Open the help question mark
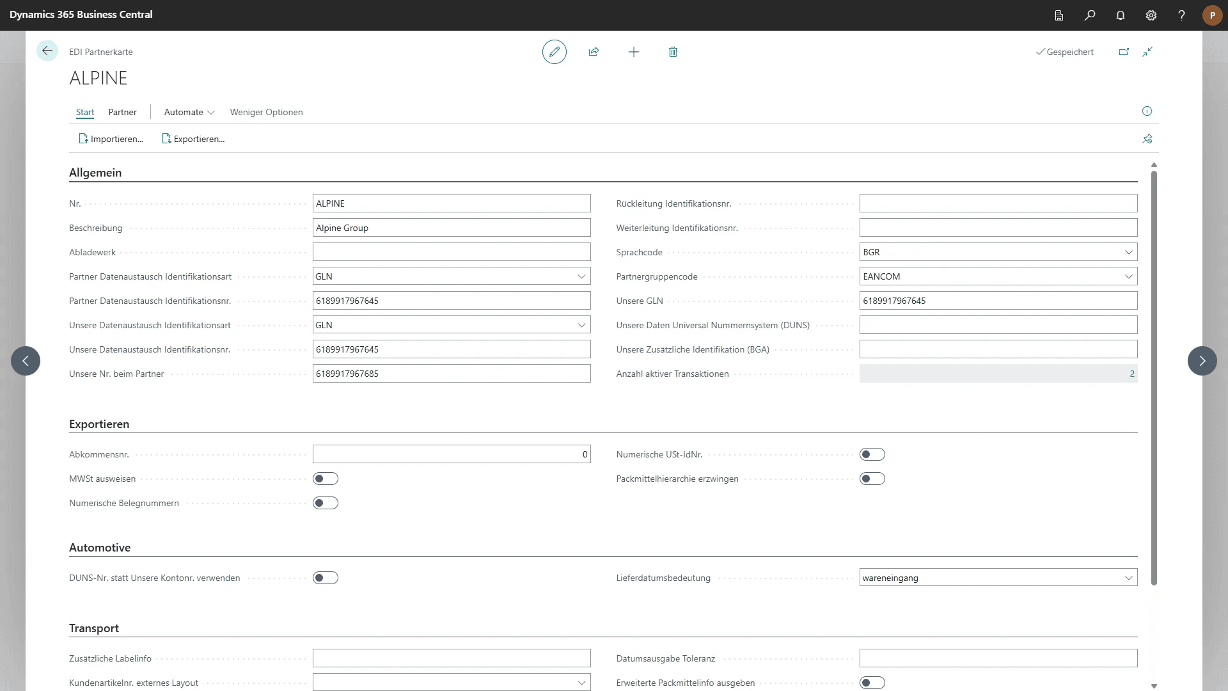Viewport: 1228px width, 691px height. [x=1182, y=15]
